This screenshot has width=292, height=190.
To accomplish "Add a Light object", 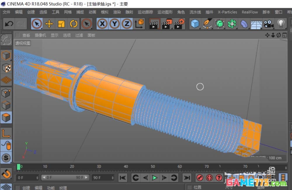I will click(x=281, y=24).
